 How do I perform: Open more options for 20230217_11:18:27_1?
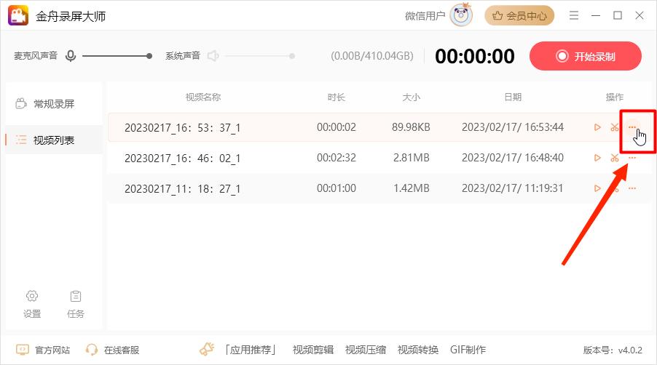point(632,188)
